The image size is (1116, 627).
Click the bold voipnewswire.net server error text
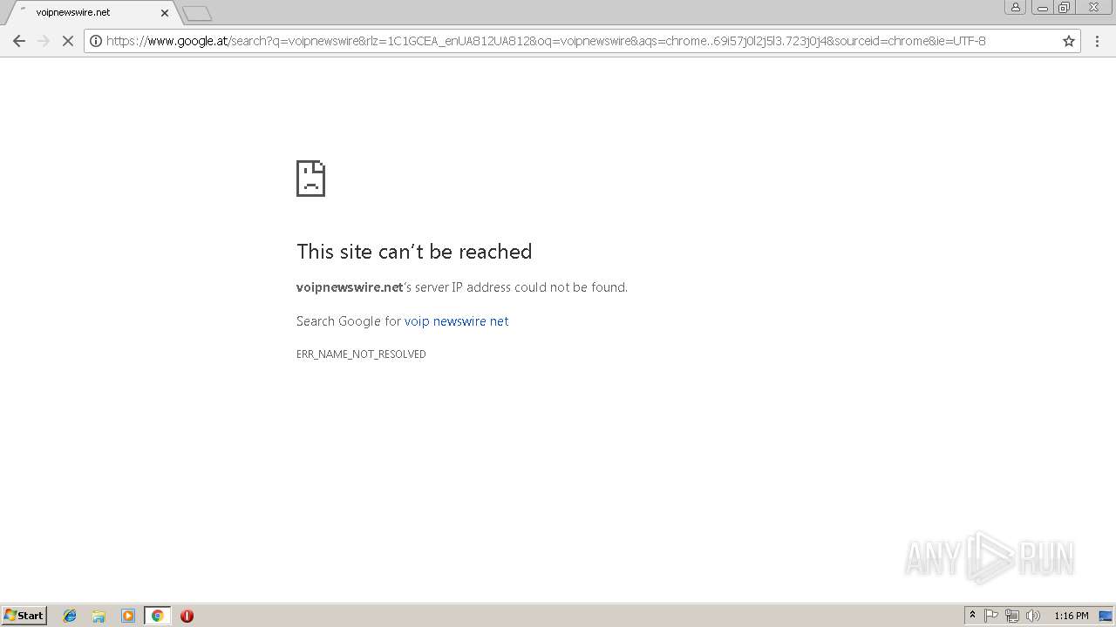point(350,287)
